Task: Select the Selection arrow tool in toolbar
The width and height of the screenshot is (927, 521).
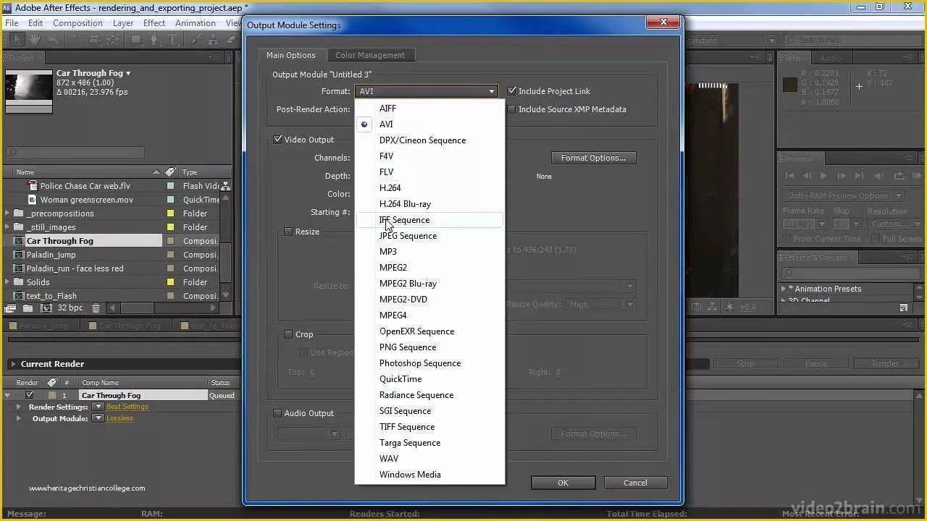Action: tap(16, 41)
